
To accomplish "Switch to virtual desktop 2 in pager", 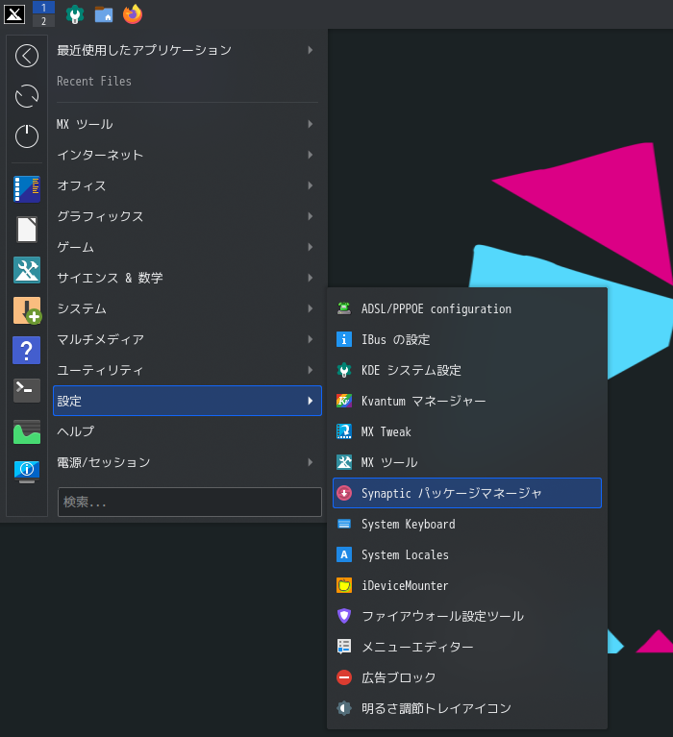I will pos(43,21).
